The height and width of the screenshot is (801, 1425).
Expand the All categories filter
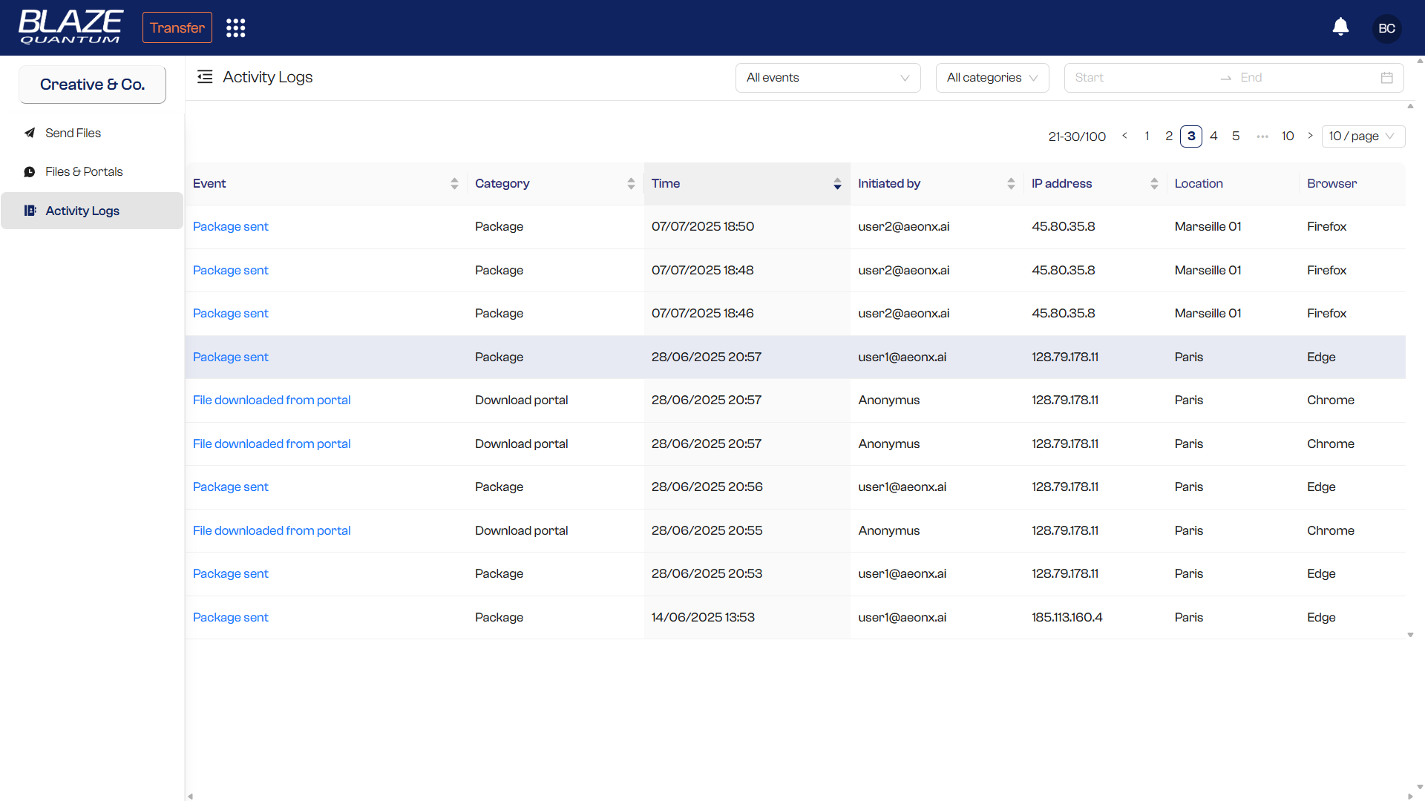[992, 78]
